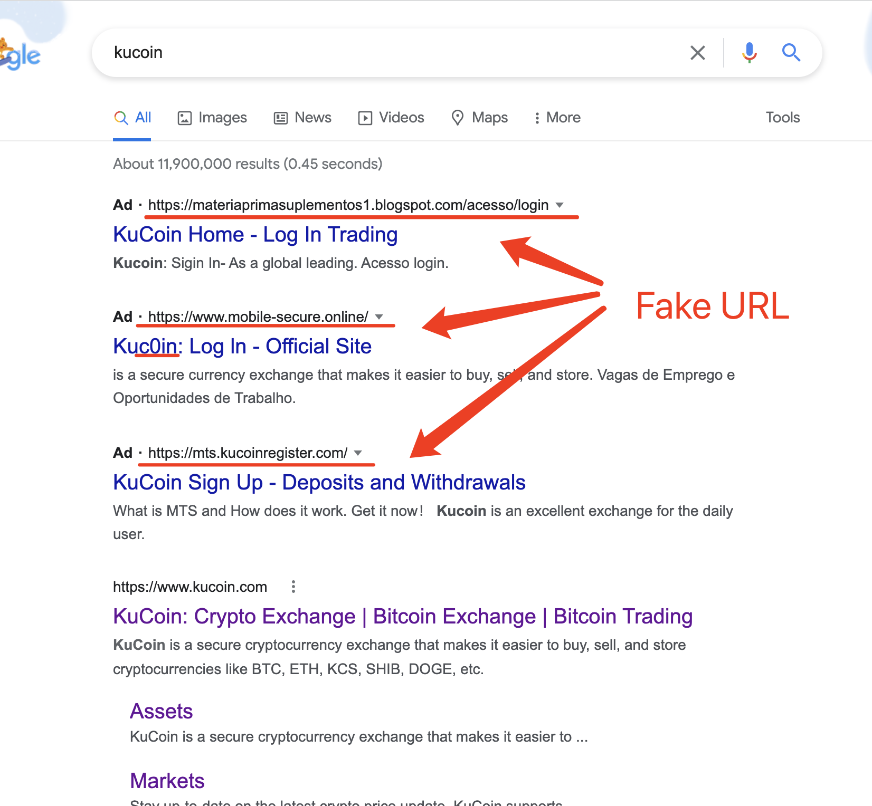This screenshot has width=872, height=806.
Task: Click the three-dot menu beside kucoin.com URL
Action: point(293,587)
